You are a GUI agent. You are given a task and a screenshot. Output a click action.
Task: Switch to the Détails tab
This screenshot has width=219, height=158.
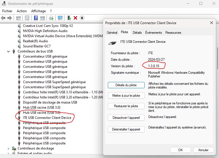(137, 33)
